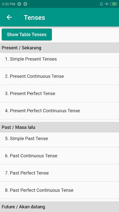This screenshot has width=119, height=212.
Task: Select Simple Past Tense item
Action: tap(59, 139)
